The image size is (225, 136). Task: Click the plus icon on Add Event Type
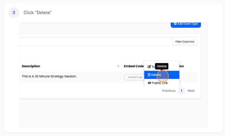pyautogui.click(x=175, y=24)
